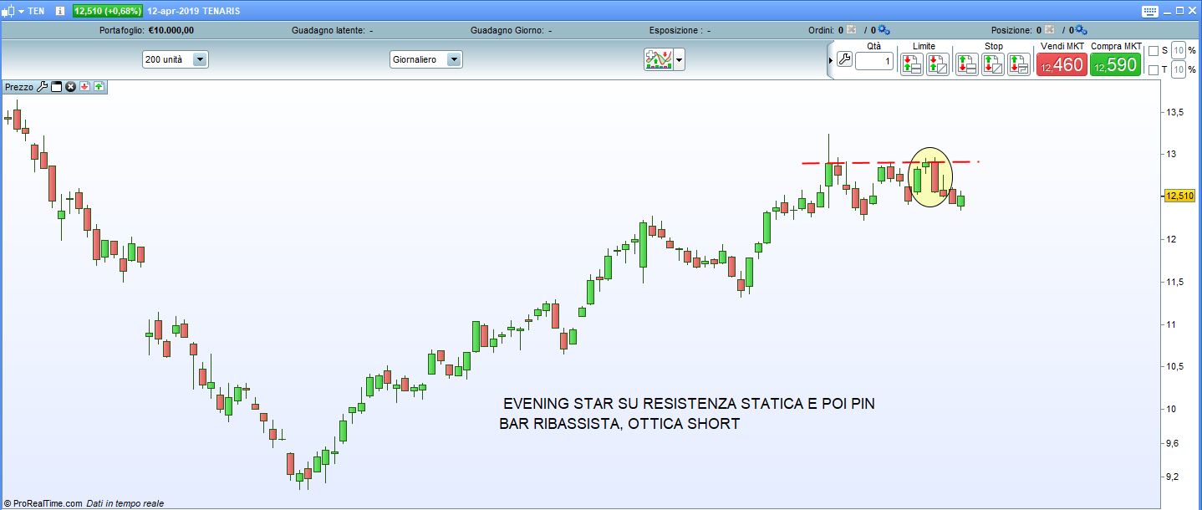1202x510 pixels.
Task: Click the Prezzo panel window icon
Action: 57,87
